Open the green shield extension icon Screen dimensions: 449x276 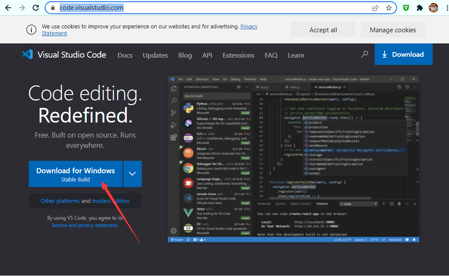(406, 8)
